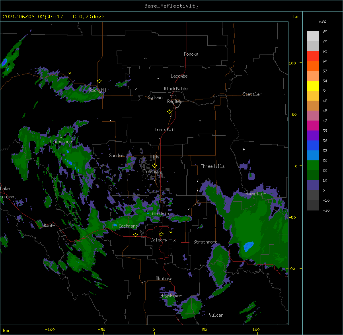Click the yellow diamond marker south of RedDeer
343x335 pixels.
click(169, 112)
